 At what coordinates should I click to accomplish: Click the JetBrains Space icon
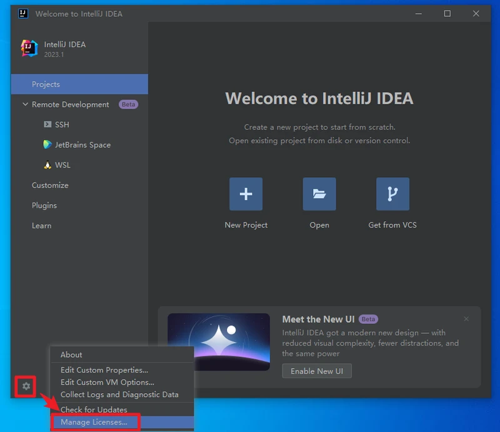click(x=47, y=144)
